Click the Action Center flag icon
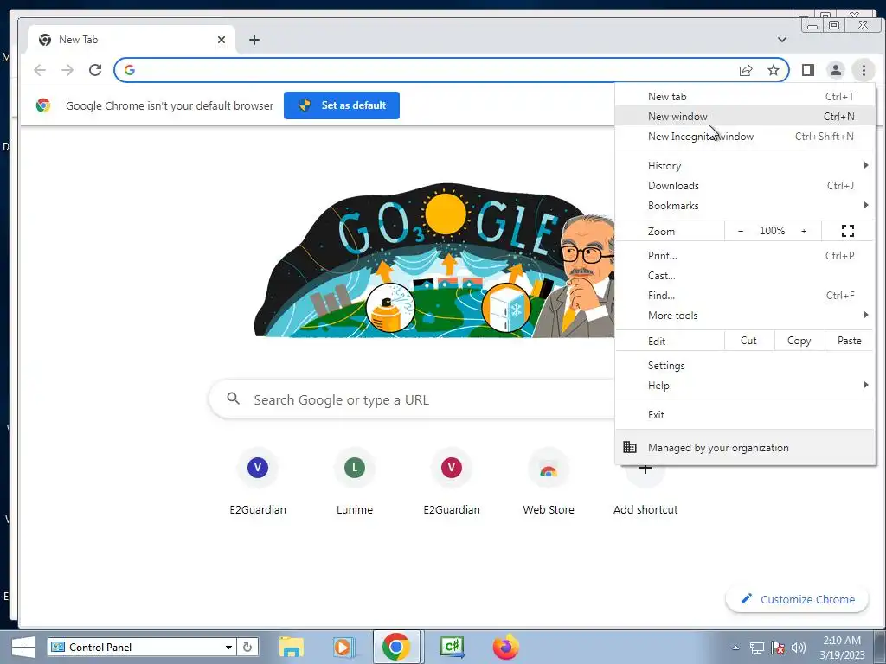 778,648
